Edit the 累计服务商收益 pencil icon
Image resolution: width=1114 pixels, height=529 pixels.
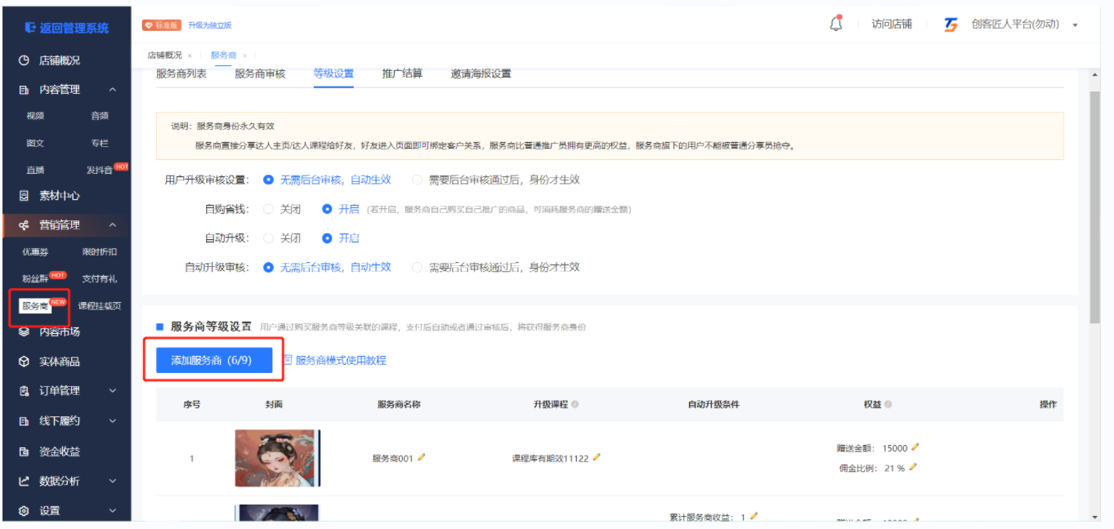[x=754, y=516]
